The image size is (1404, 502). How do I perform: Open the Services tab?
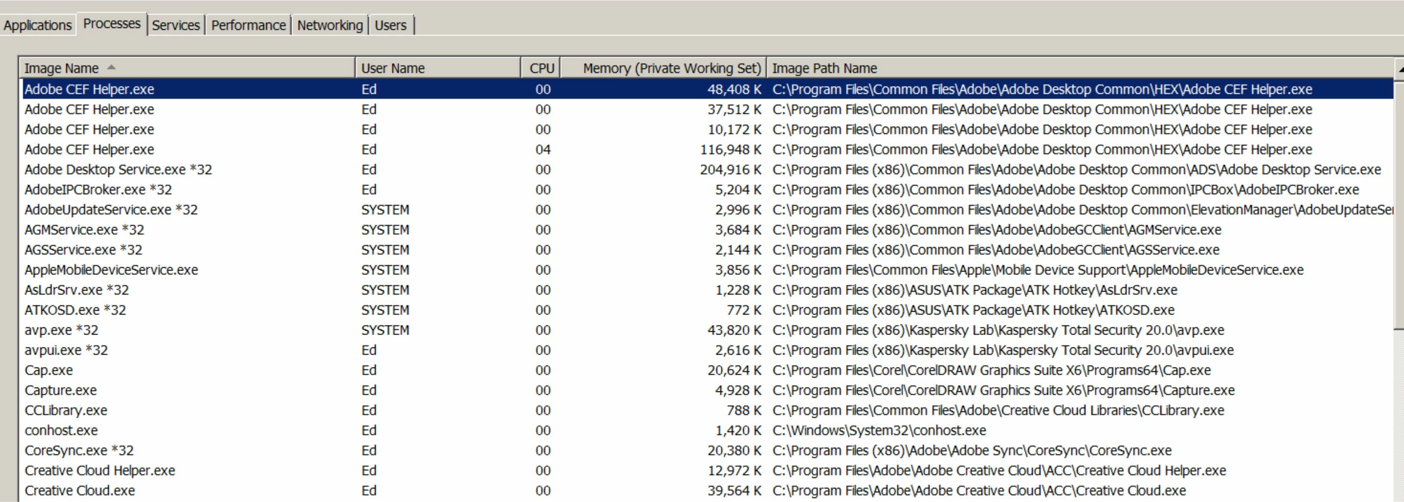(176, 26)
